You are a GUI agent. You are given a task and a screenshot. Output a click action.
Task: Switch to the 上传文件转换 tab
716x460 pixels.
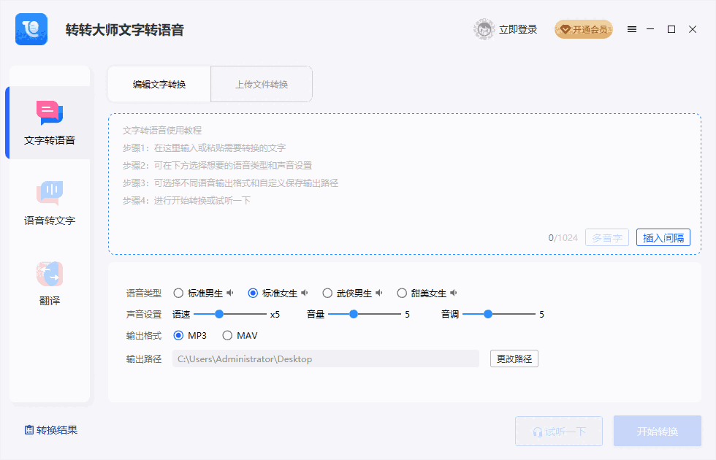pyautogui.click(x=261, y=84)
